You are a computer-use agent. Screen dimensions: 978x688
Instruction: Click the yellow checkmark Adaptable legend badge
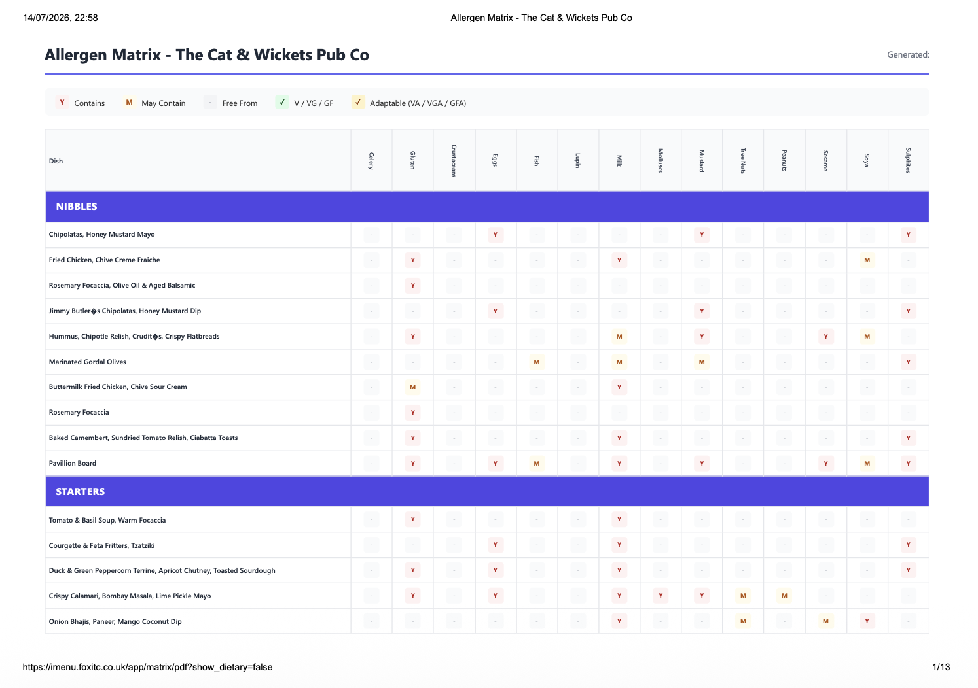tap(357, 103)
